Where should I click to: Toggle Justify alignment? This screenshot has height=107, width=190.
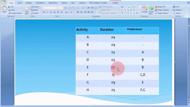coord(88,12)
